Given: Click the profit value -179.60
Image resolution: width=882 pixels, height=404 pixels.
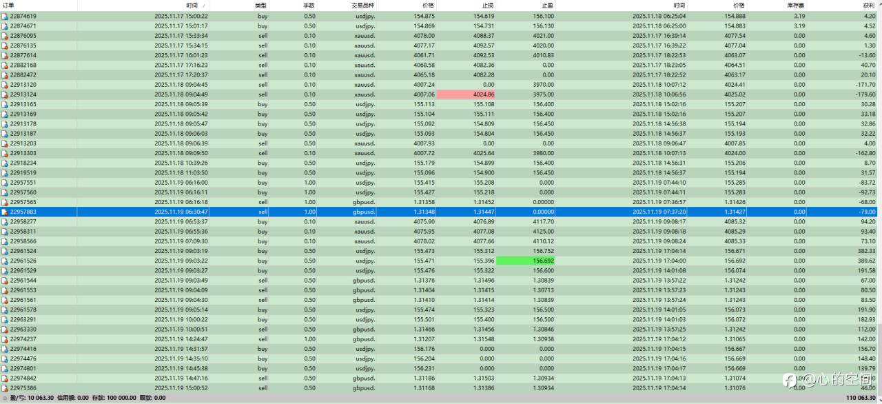Looking at the screenshot, I should (x=865, y=94).
